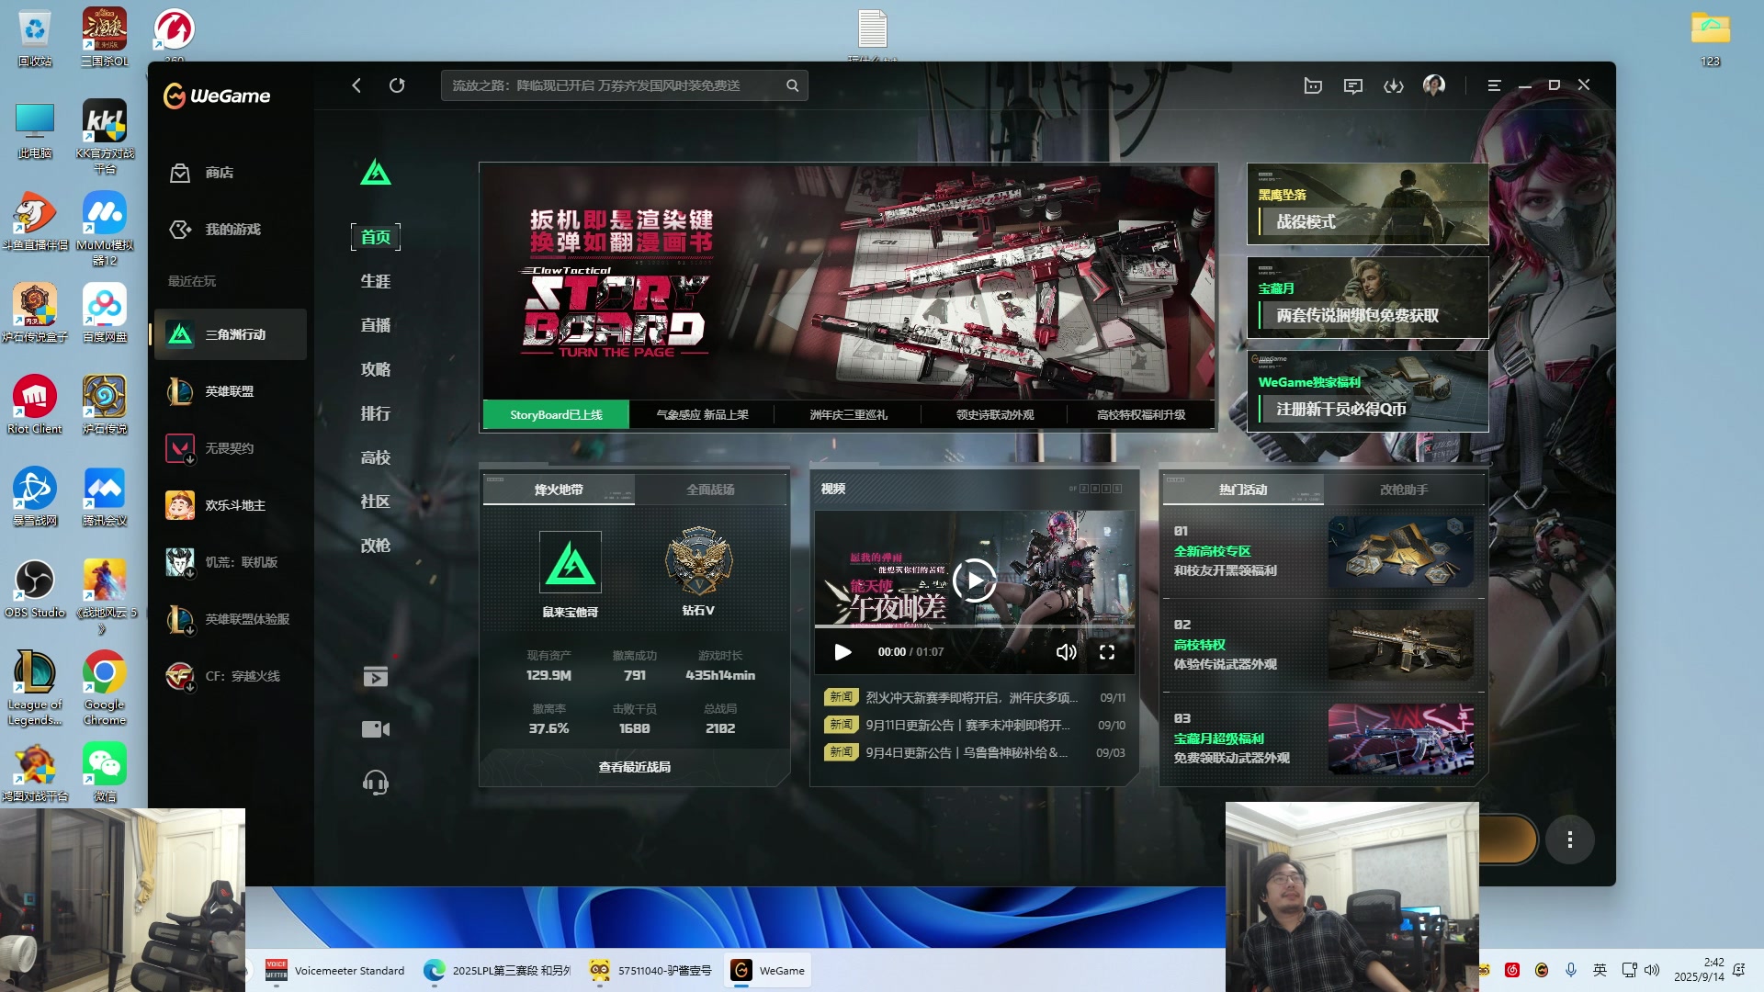
Task: Select 气象感应 新品上架 banner tab
Action: coord(703,414)
